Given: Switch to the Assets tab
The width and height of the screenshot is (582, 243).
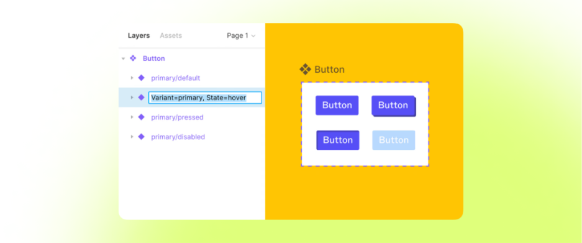Looking at the screenshot, I should (171, 35).
